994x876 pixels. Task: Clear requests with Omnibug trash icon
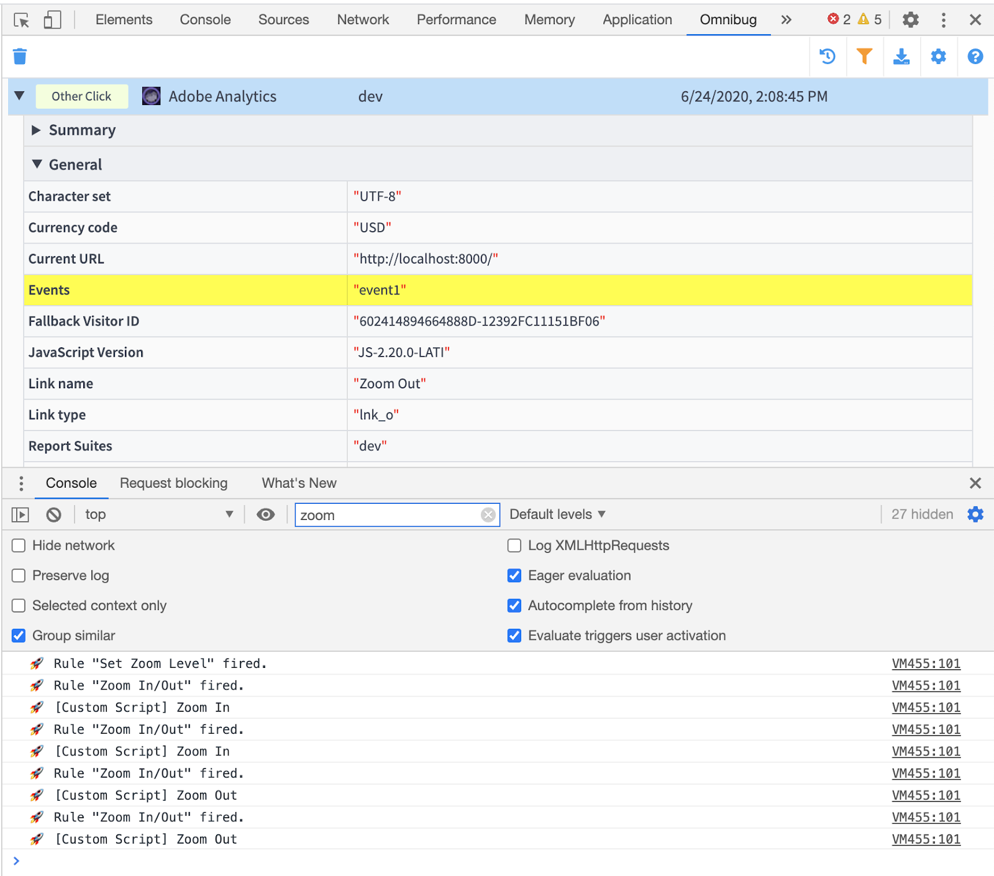[x=20, y=57]
